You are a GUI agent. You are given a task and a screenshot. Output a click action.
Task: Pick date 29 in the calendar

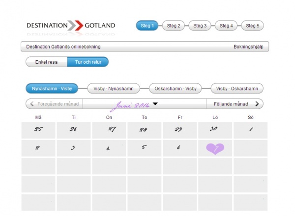180,130
